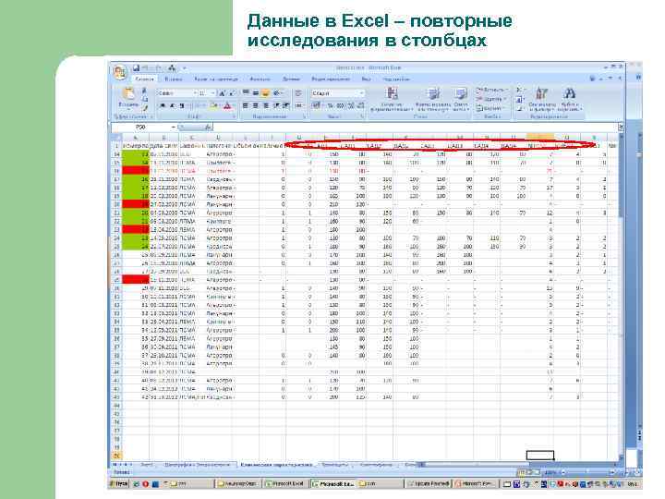The image size is (665, 499).
Task: Switch to the Вставка ribbon tab
Action: 173,79
